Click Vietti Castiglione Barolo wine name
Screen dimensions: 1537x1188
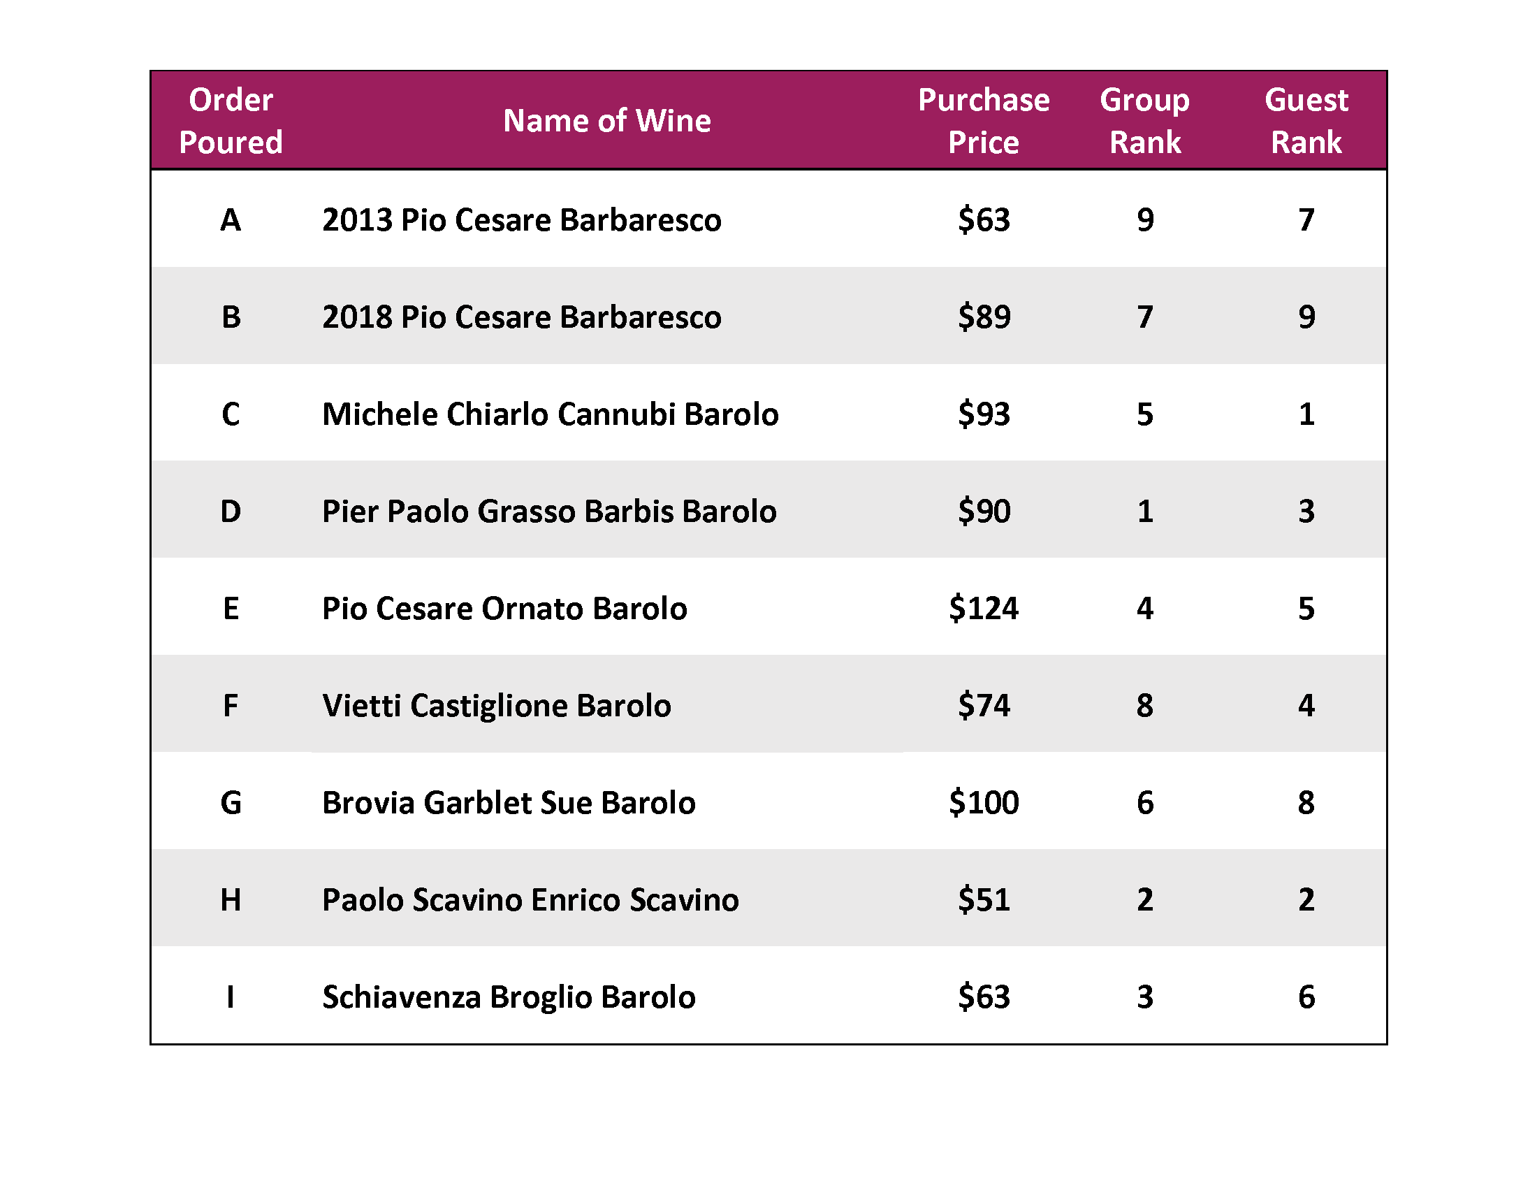pyautogui.click(x=497, y=705)
